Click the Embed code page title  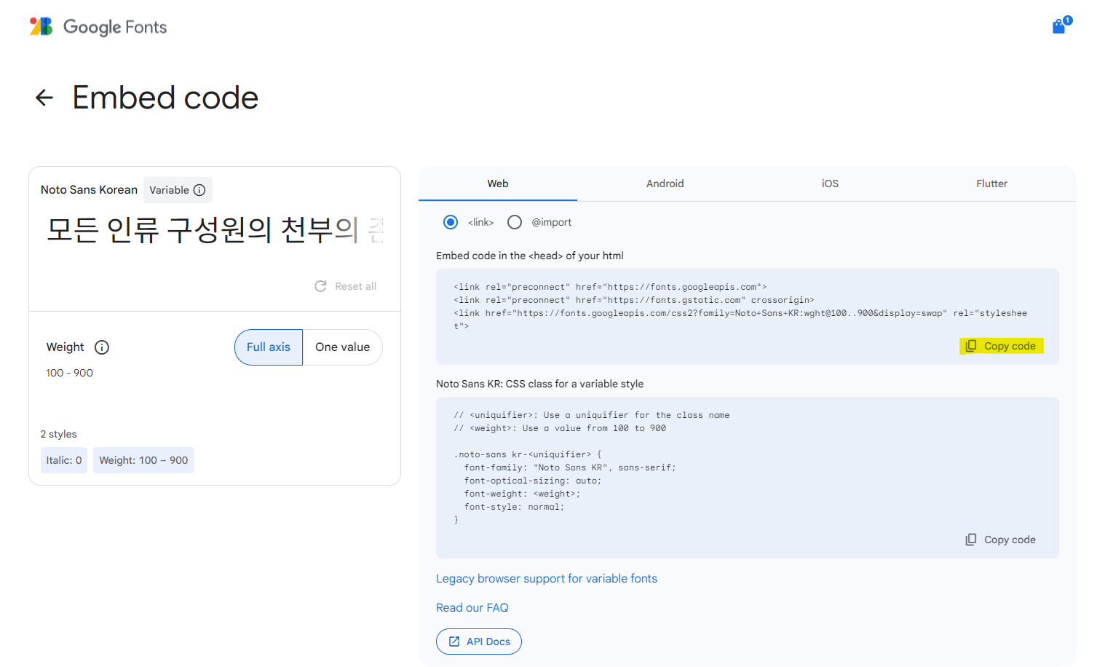click(x=165, y=98)
